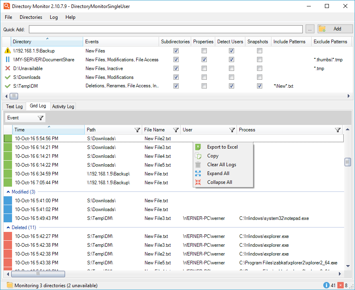This screenshot has width=355, height=290.
Task: Click the directory list horizontal scrollbar thumb
Action: point(14,96)
